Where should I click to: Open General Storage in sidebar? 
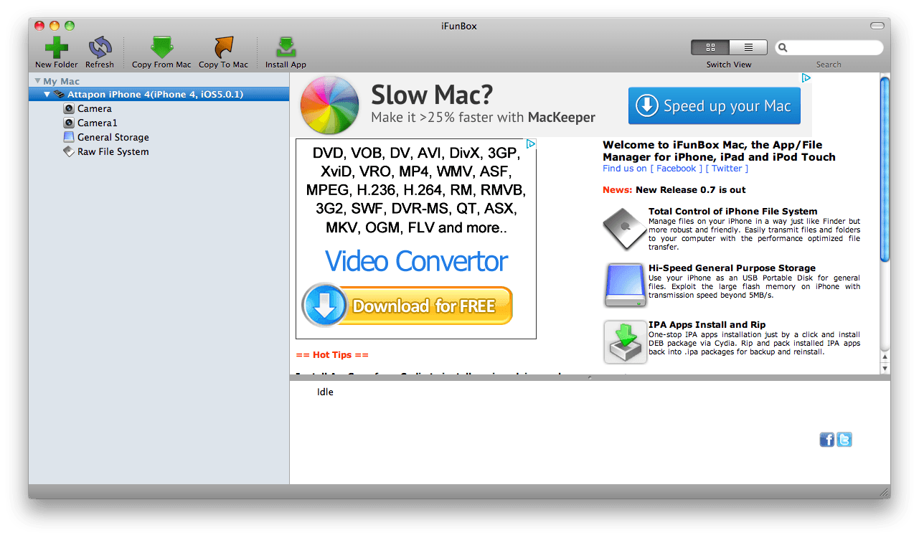(113, 137)
